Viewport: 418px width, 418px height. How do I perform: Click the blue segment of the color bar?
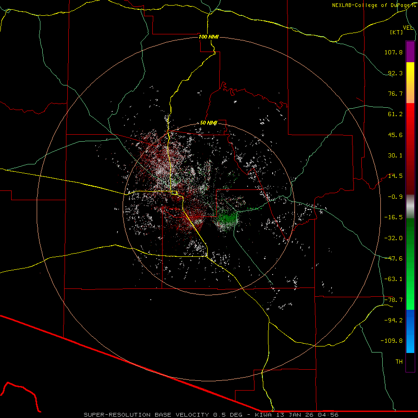coord(410,331)
